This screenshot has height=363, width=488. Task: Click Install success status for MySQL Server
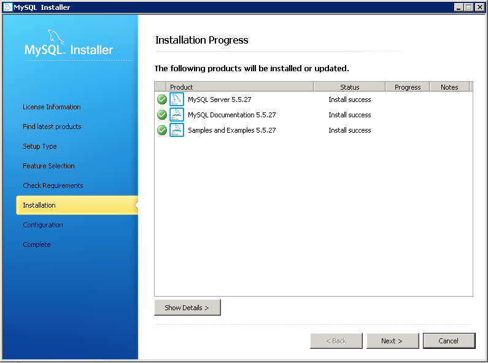(x=350, y=100)
